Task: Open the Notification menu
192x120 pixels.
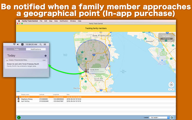Action: pyautogui.click(x=64, y=21)
